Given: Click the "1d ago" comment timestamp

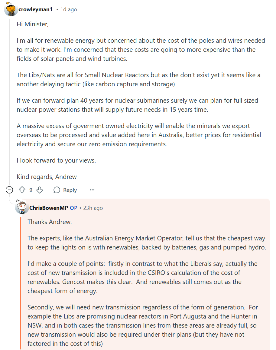Looking at the screenshot, I should [x=69, y=9].
